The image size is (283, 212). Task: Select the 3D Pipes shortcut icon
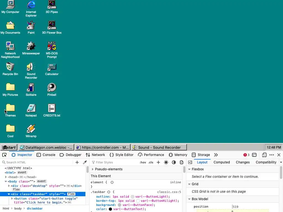(52, 7)
